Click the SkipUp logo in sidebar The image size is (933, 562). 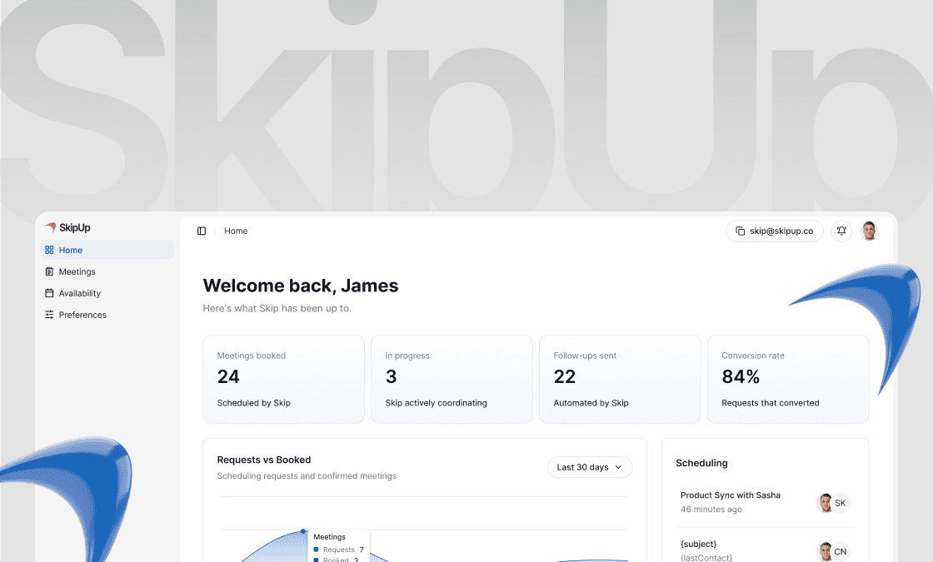(67, 227)
